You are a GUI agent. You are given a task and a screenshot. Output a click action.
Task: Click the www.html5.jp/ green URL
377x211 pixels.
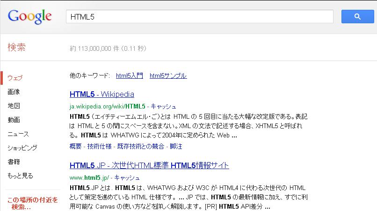(x=89, y=178)
